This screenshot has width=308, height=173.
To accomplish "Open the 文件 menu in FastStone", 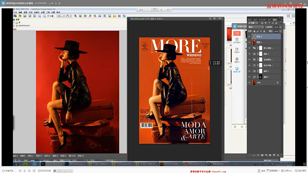I will [x=15, y=12].
